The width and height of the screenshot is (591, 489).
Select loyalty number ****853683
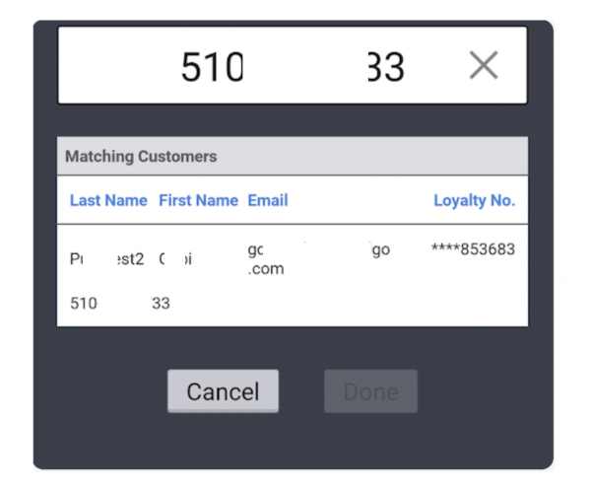(473, 249)
